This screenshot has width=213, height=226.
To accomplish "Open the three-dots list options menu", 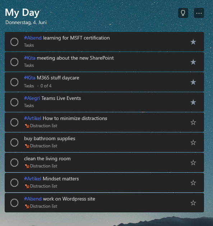I will point(199,13).
